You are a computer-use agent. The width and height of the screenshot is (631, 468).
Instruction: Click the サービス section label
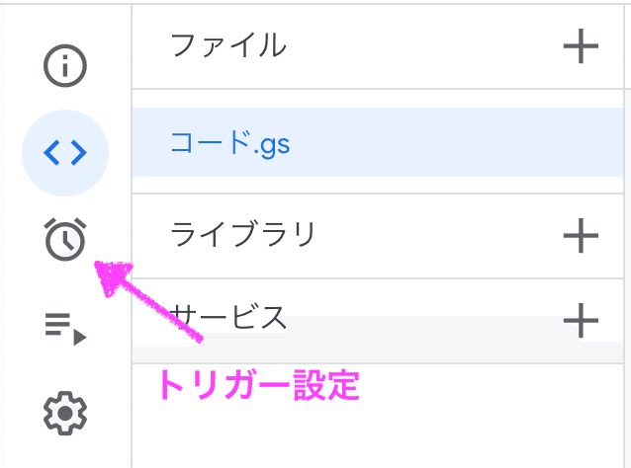(228, 317)
